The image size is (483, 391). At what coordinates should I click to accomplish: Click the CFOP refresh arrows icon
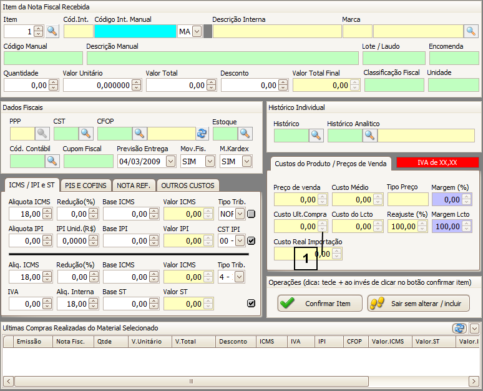coord(202,133)
